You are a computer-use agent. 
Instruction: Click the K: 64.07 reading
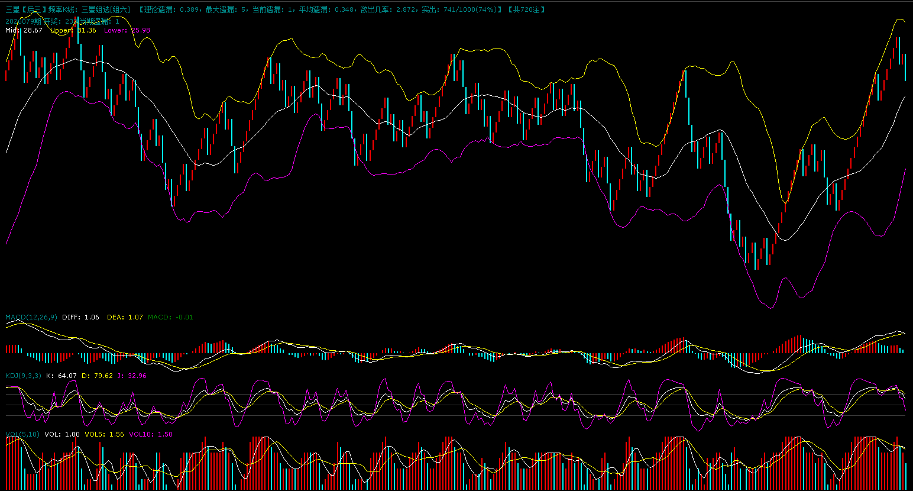(x=61, y=376)
